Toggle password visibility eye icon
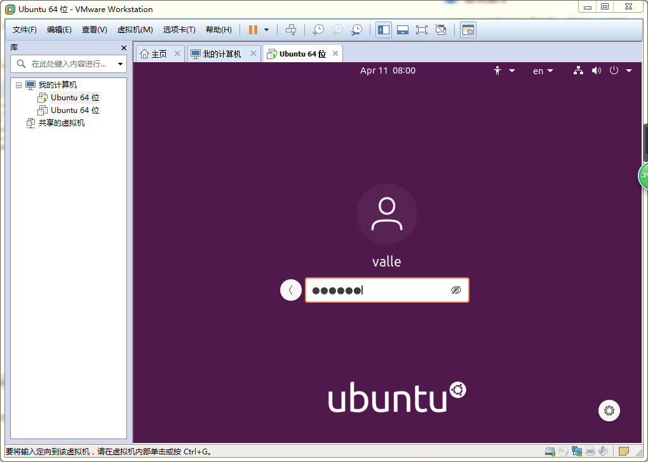This screenshot has height=462, width=648. [456, 290]
